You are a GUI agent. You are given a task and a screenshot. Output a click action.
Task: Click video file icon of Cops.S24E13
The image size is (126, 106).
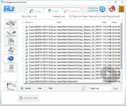point(26,65)
